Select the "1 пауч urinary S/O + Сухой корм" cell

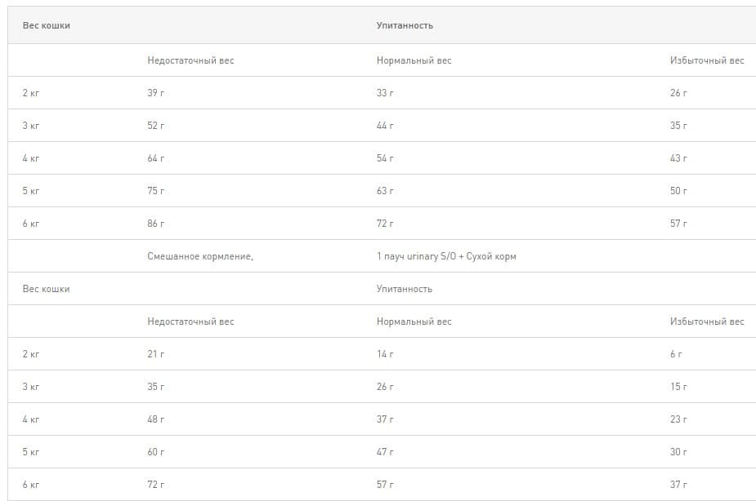(446, 256)
